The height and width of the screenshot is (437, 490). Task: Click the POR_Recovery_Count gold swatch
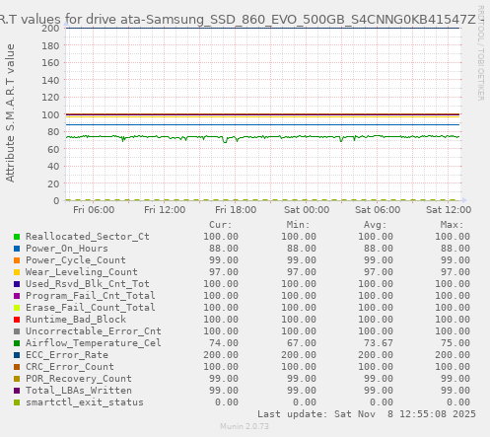[x=17, y=379]
